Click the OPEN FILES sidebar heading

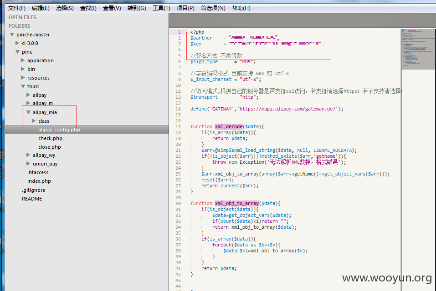22,17
